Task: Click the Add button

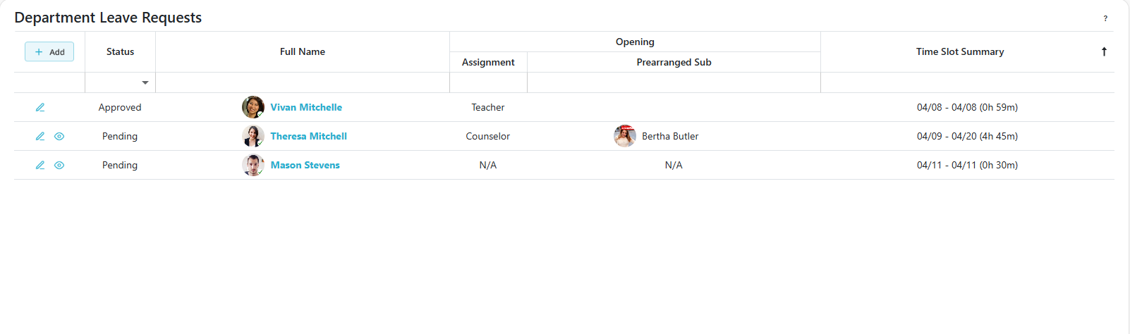Action: [x=49, y=51]
